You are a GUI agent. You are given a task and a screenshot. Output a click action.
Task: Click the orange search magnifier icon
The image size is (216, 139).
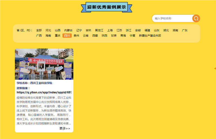196,18
